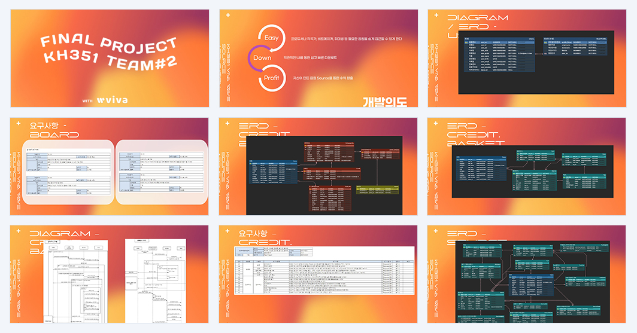This screenshot has height=333, width=637.
Task: Click the blue Users table in the CREDIT. BASKET slide
Action: (481, 168)
